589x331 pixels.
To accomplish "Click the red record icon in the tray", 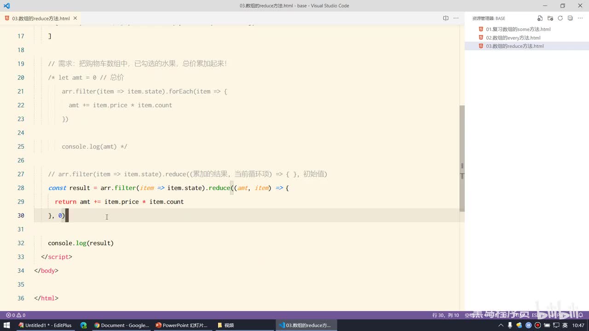I will pyautogui.click(x=537, y=325).
